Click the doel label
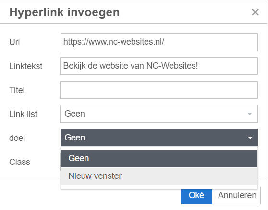268x210 pixels. point(17,138)
